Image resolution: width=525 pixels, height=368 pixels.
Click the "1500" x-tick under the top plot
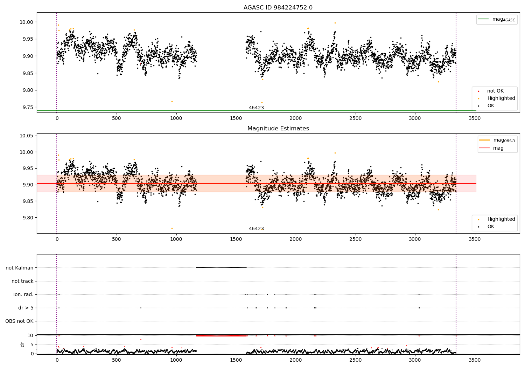click(236, 118)
